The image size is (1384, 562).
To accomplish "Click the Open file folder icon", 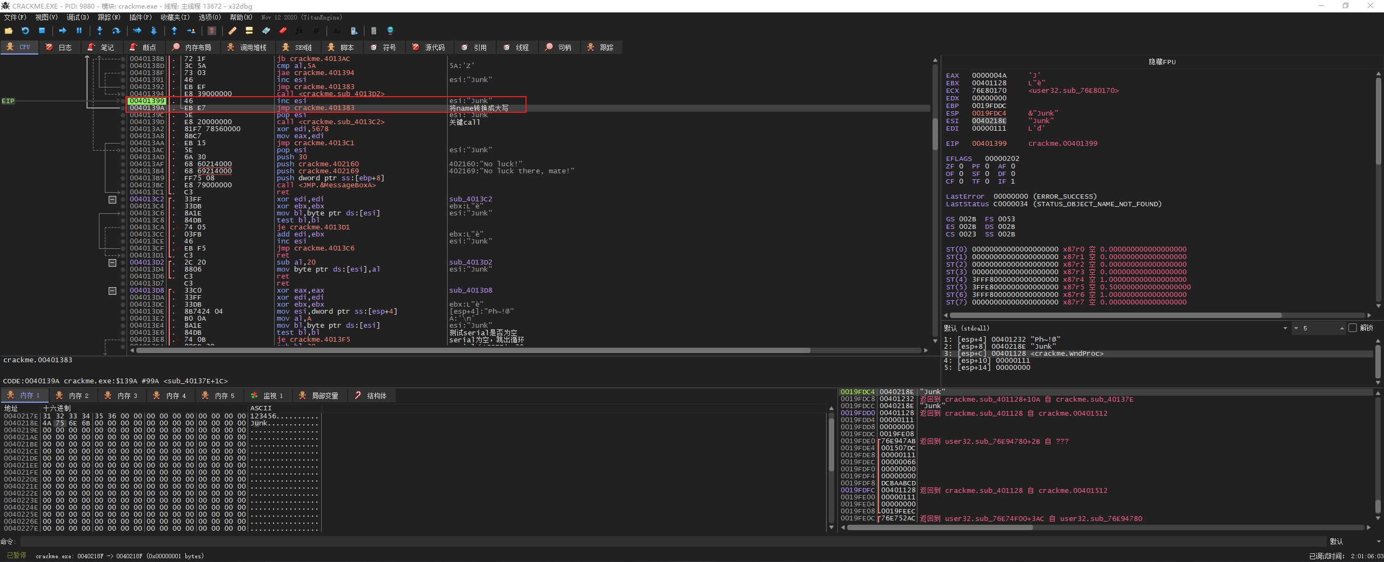I will [x=8, y=31].
